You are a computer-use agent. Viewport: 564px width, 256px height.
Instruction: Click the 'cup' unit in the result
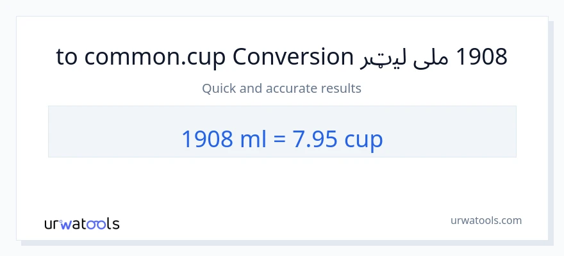(363, 140)
